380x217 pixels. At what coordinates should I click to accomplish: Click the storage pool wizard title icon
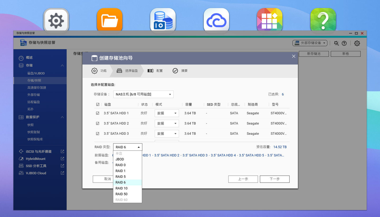(x=94, y=58)
